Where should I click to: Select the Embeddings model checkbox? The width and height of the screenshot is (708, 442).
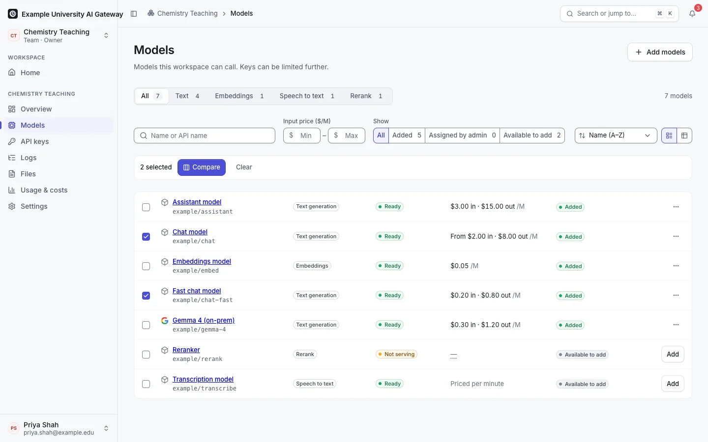146,266
